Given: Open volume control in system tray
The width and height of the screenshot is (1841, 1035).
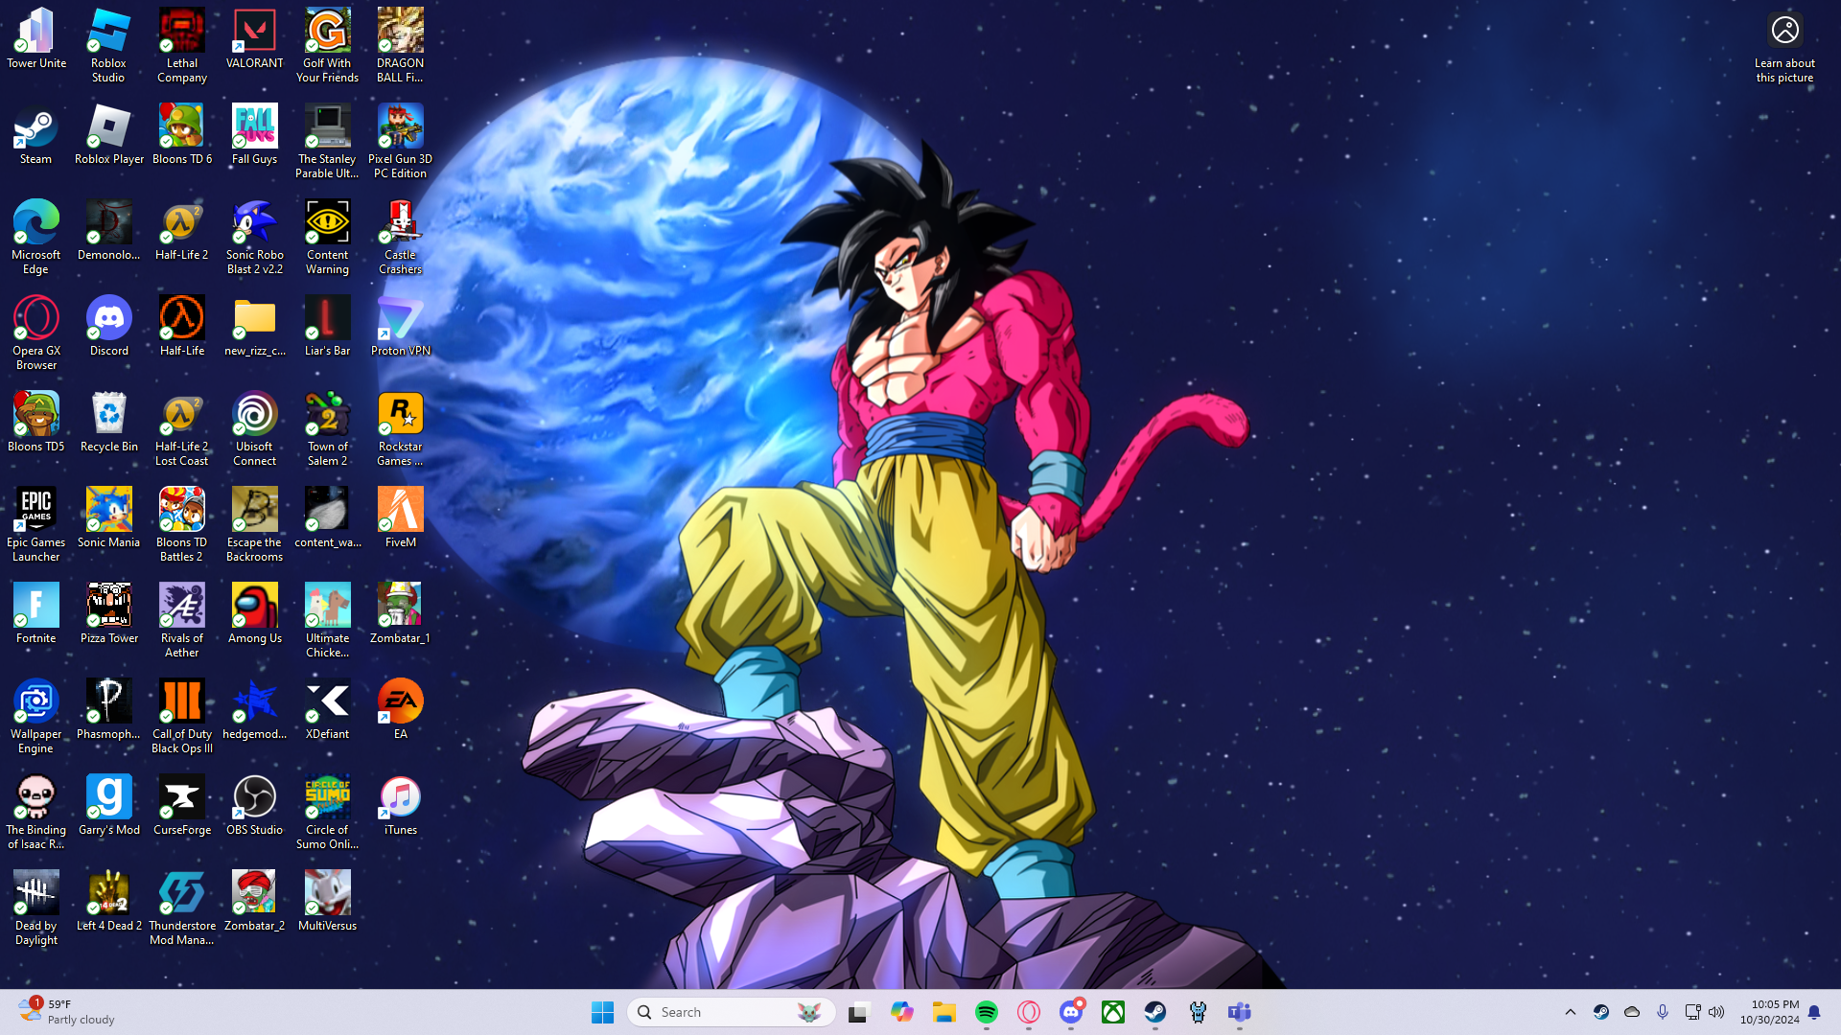Looking at the screenshot, I should coord(1716,1012).
